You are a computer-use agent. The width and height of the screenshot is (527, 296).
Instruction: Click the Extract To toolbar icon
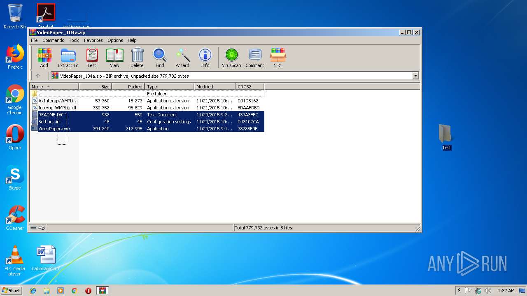coord(68,58)
